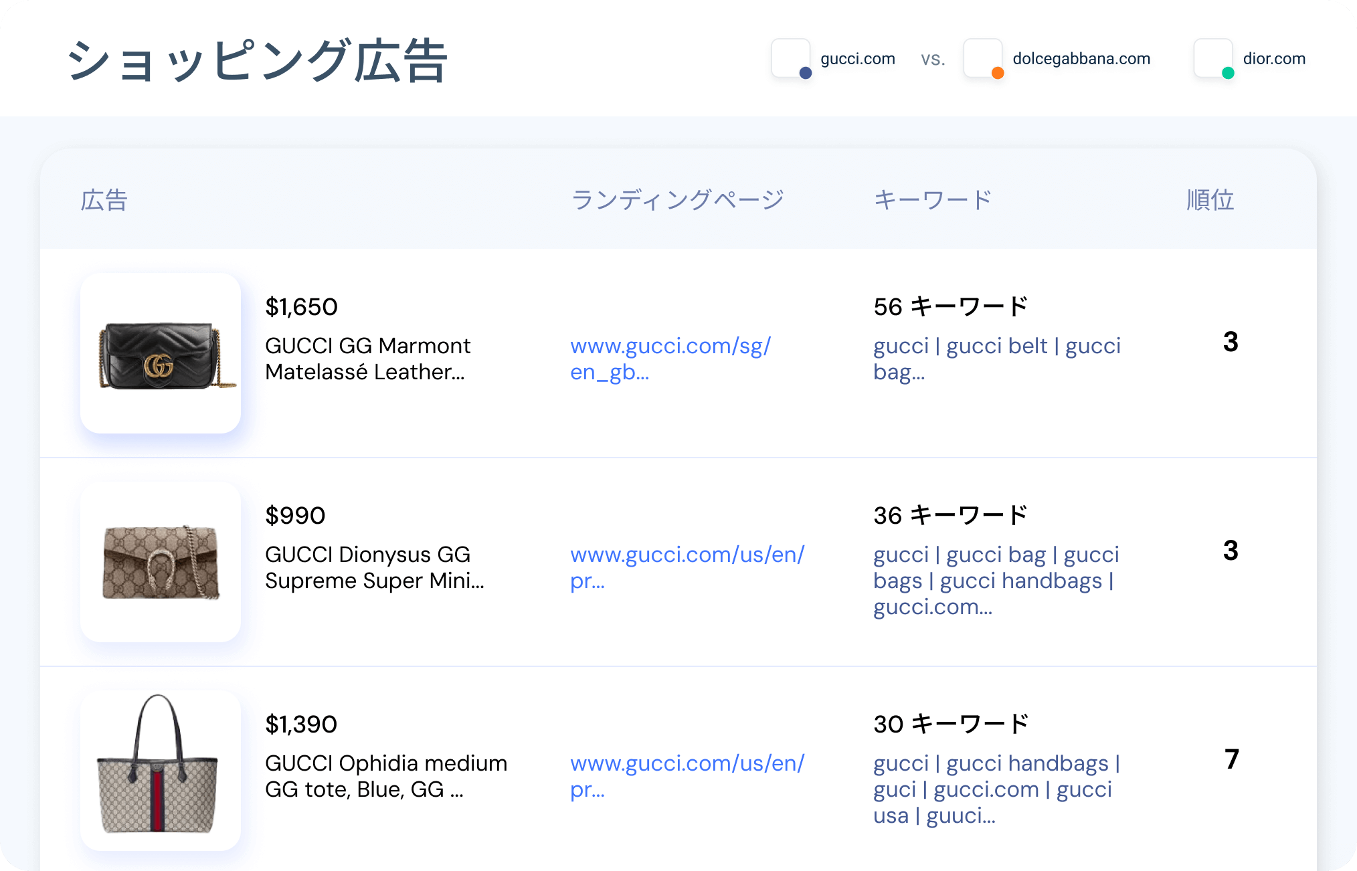Click the ランディングページ column header
The height and width of the screenshot is (871, 1357).
[x=677, y=200]
